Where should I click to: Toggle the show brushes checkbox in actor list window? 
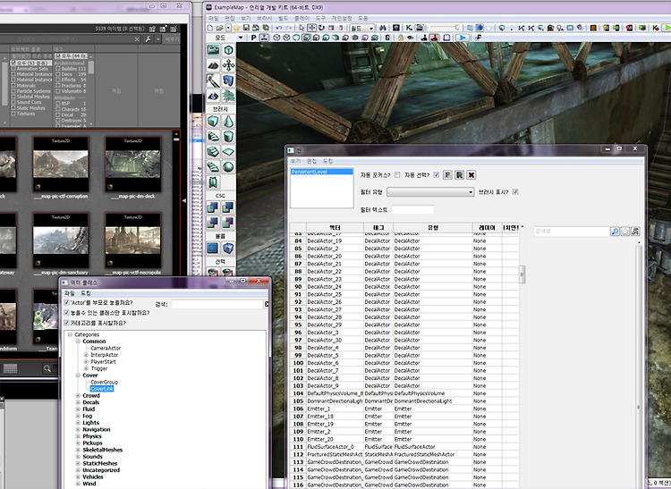[x=515, y=192]
